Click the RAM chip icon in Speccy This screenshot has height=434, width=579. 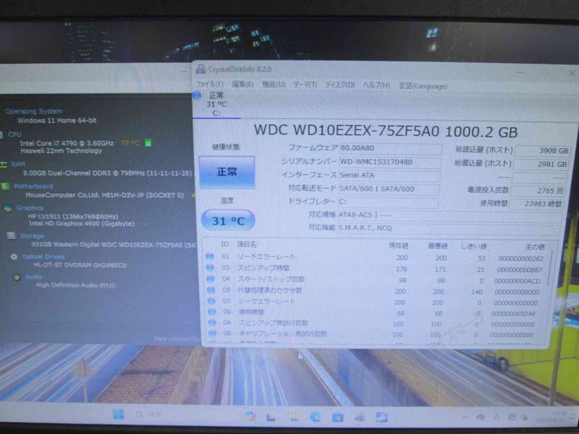tap(4, 165)
